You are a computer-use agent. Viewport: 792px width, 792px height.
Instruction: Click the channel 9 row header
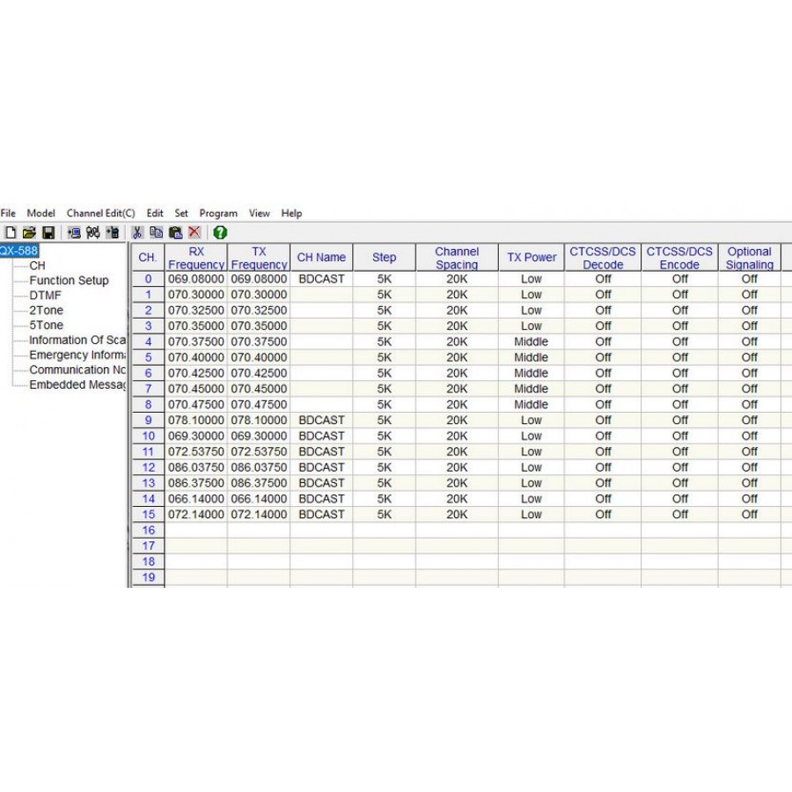[x=148, y=420]
